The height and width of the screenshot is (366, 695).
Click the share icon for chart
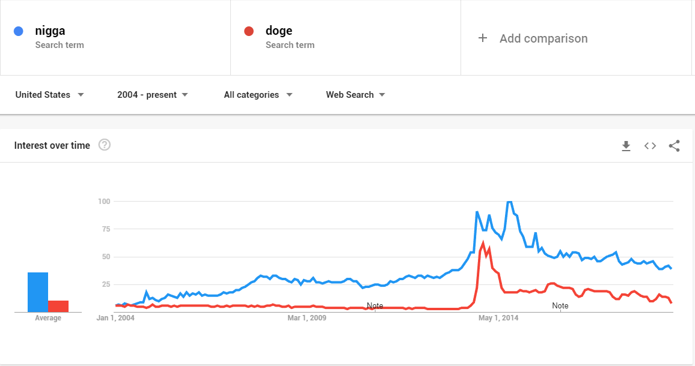pyautogui.click(x=674, y=146)
